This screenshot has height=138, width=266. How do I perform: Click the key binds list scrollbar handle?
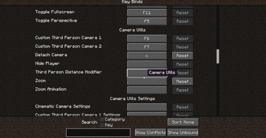tap(218, 56)
